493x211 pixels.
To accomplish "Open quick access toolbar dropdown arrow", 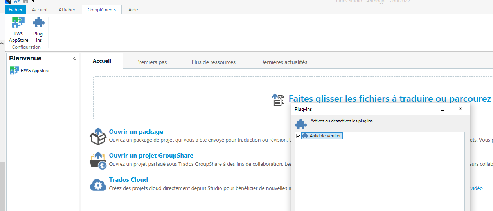I will pyautogui.click(x=33, y=2).
